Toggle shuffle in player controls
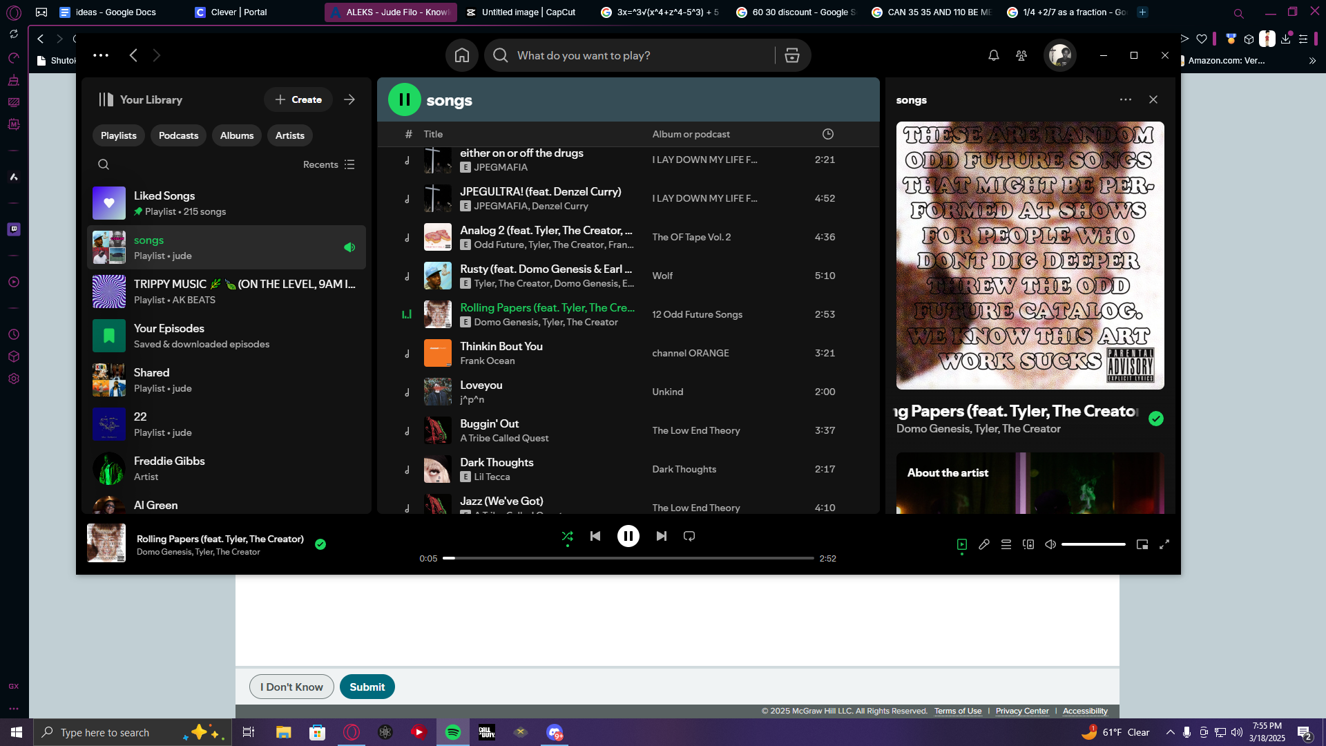The height and width of the screenshot is (746, 1326). 568,536
